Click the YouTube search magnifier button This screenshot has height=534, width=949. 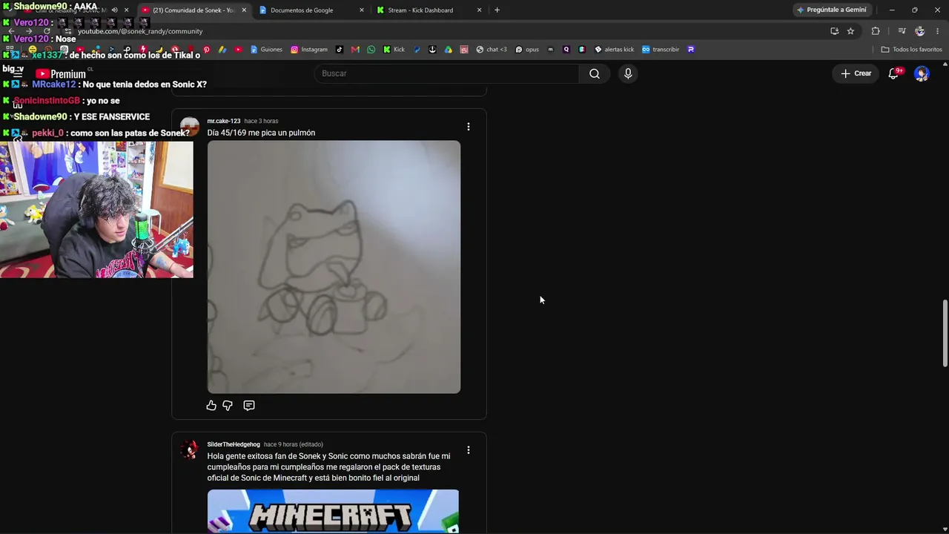tap(595, 73)
